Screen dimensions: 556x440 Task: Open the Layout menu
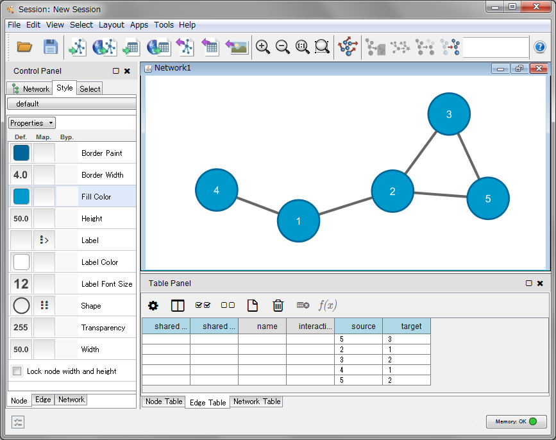tap(112, 25)
